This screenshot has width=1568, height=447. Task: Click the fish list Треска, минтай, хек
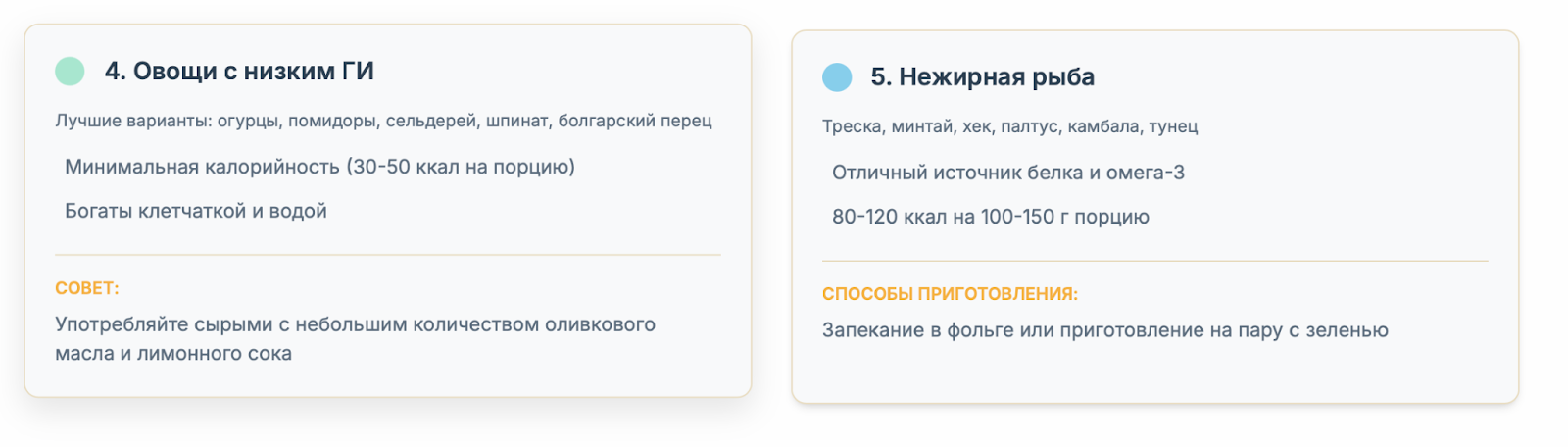(1009, 126)
